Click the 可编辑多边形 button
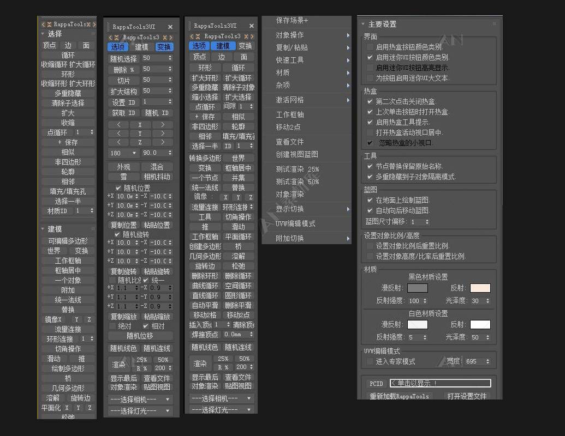565x436 pixels. click(68, 241)
